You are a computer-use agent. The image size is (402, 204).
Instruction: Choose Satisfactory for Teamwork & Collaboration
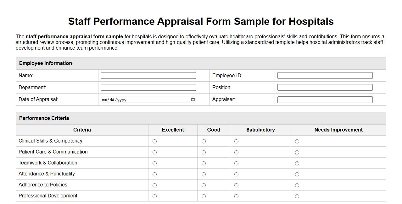pos(236,163)
